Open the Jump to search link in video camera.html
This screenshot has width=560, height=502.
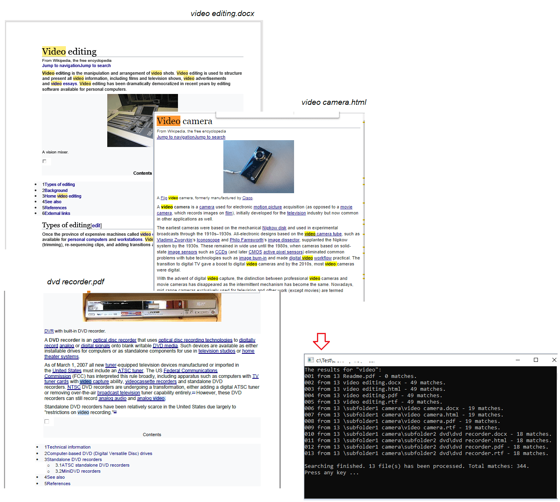211,137
